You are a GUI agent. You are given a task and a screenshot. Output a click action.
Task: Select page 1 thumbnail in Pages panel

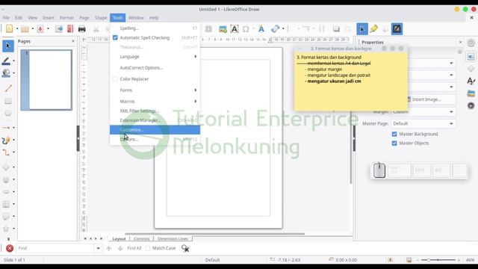tap(46, 80)
